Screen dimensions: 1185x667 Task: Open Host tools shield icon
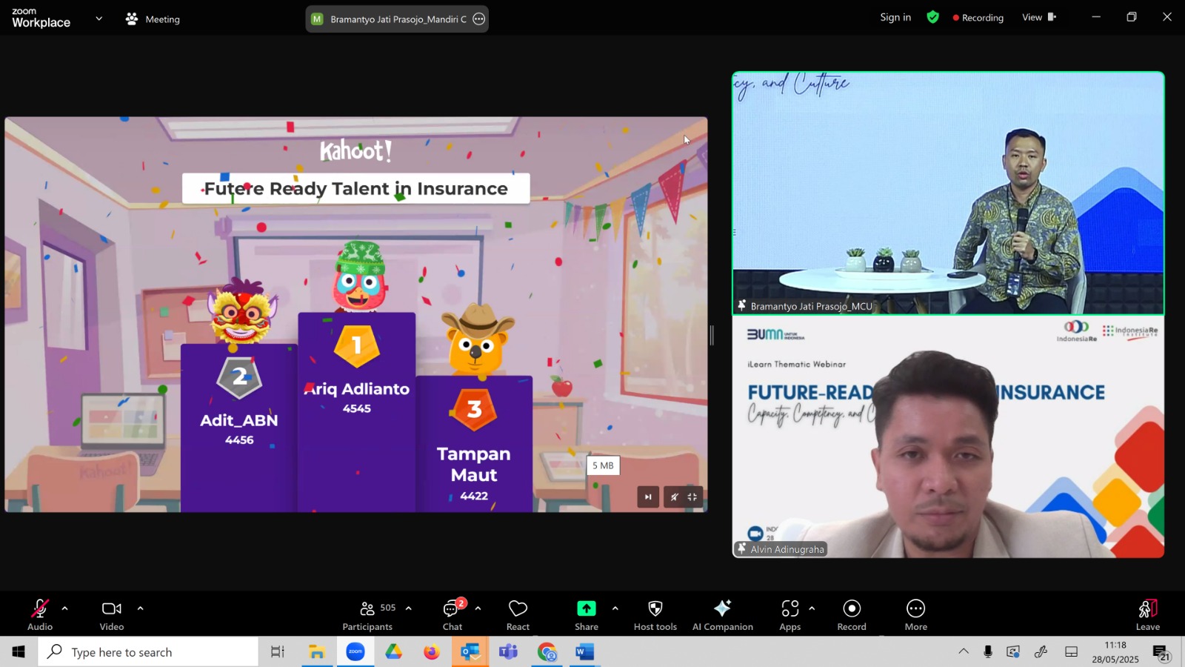655,614
